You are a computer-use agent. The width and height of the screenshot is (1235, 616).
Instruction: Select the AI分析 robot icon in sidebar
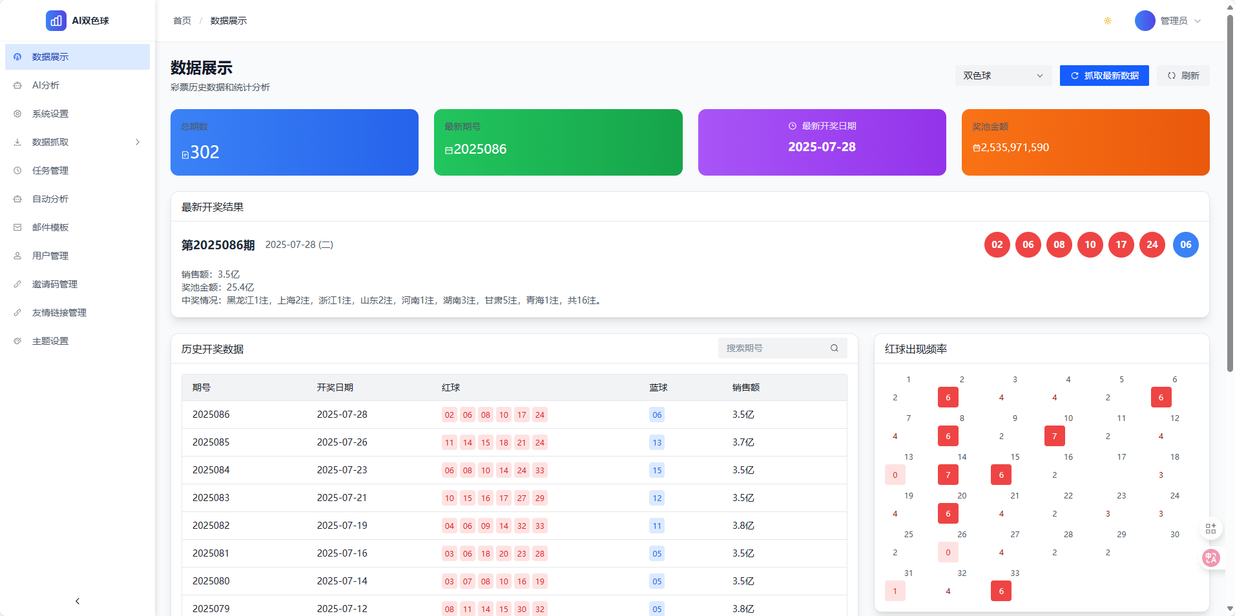[x=17, y=85]
